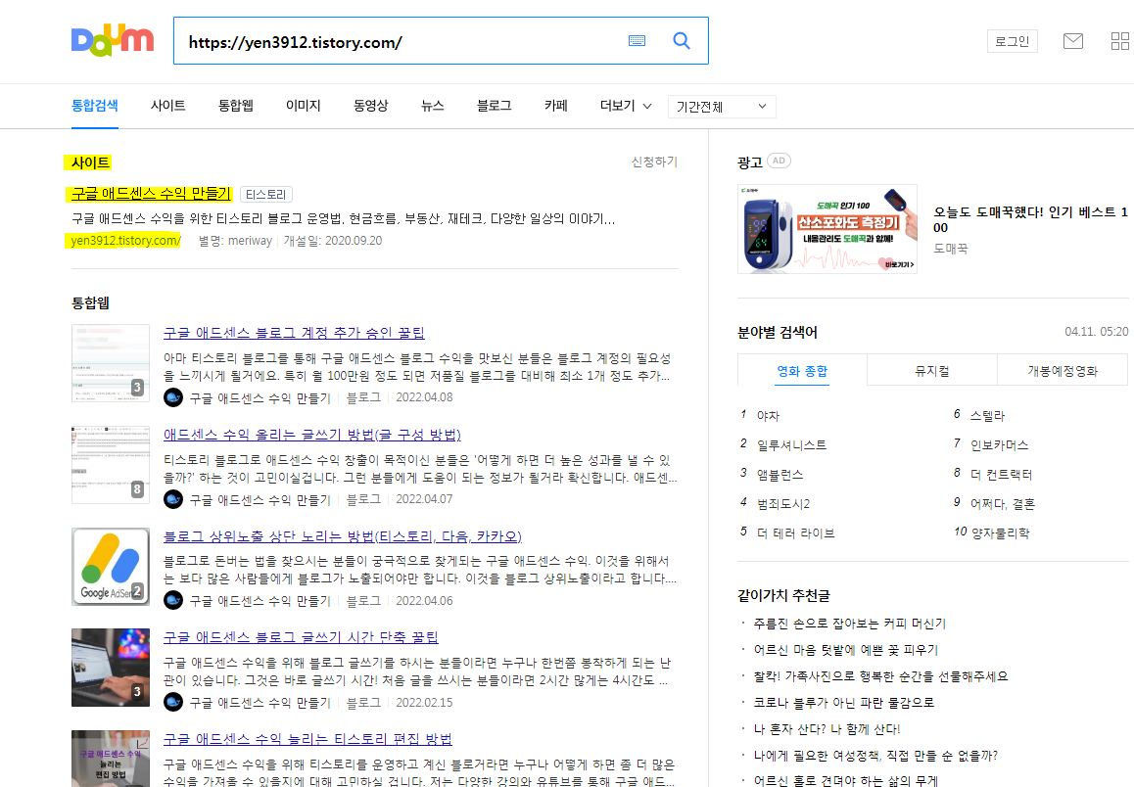Select the 영화 종합 tab
Screen dimensions: 1134x787
802,371
